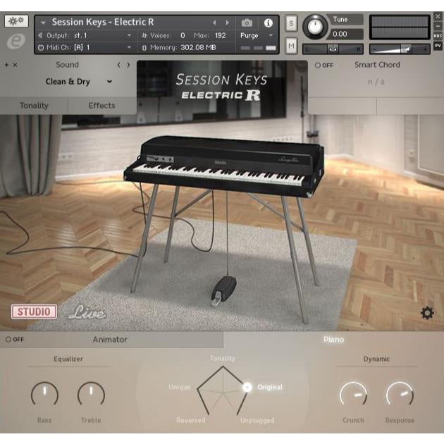The width and height of the screenshot is (444, 444).
Task: Click the Memory 302.08 MB readout
Action: click(x=183, y=48)
